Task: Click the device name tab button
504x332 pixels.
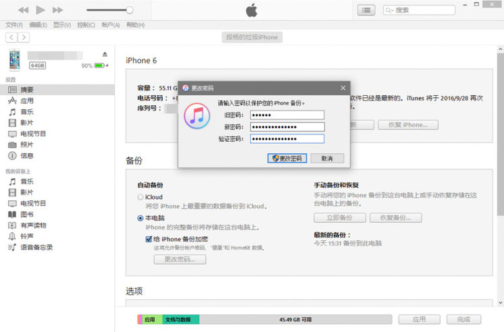Action: (x=252, y=37)
